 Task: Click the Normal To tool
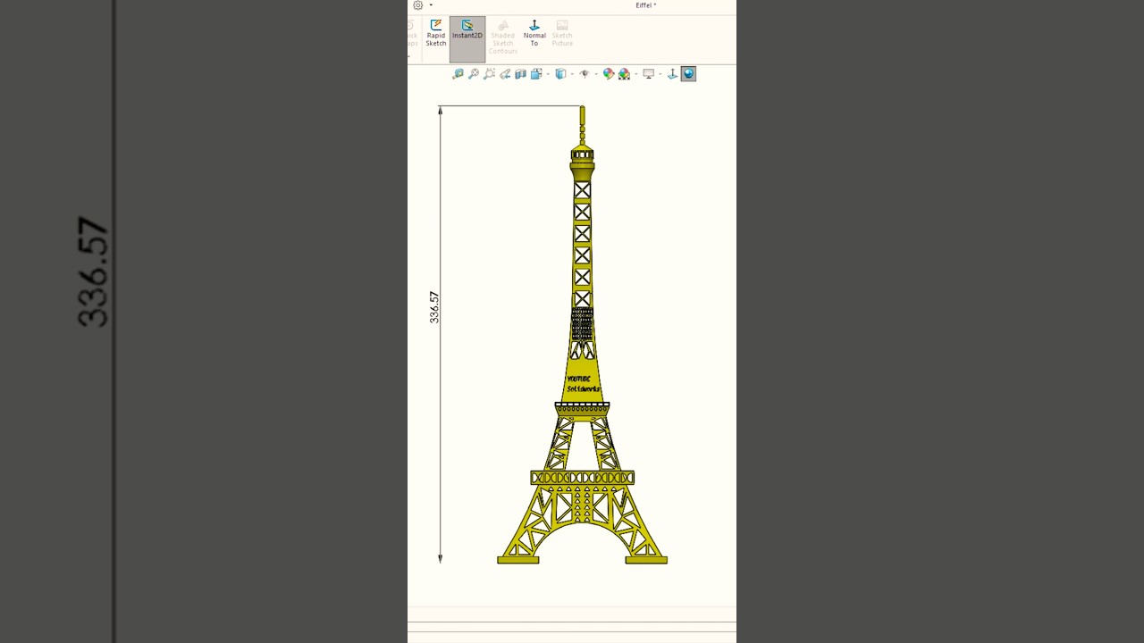click(x=534, y=33)
